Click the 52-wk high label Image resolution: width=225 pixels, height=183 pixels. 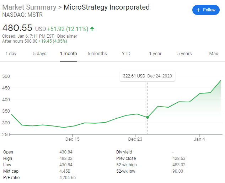point(127,165)
